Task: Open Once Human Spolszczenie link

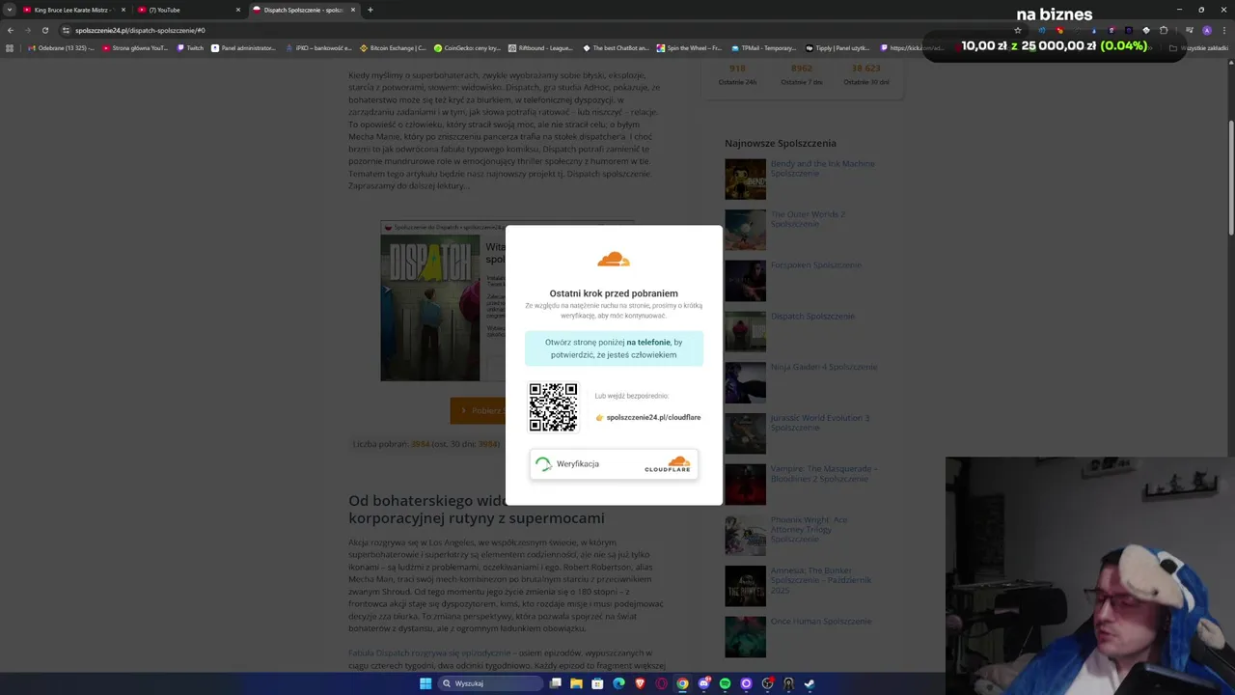Action: (820, 621)
